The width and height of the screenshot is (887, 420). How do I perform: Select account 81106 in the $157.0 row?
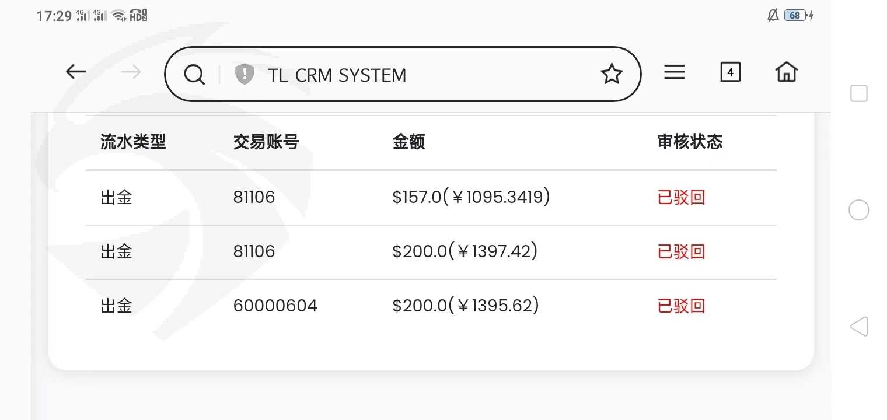click(x=254, y=197)
